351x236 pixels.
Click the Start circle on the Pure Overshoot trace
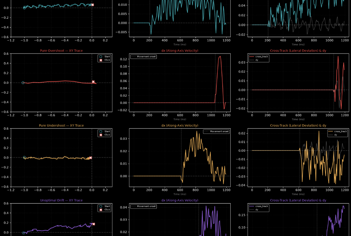(23, 83)
